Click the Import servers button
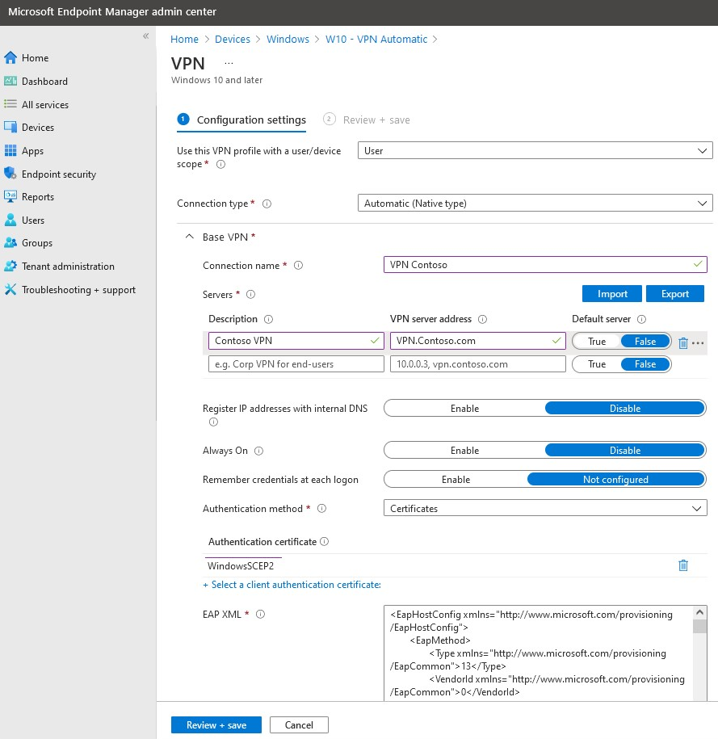This screenshot has width=718, height=739. pyautogui.click(x=612, y=294)
